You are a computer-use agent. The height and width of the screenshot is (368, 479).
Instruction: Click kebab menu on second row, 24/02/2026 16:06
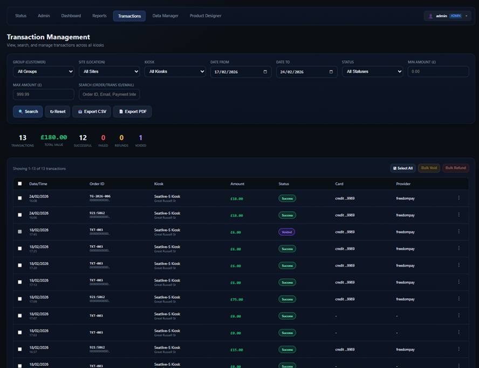tap(459, 215)
